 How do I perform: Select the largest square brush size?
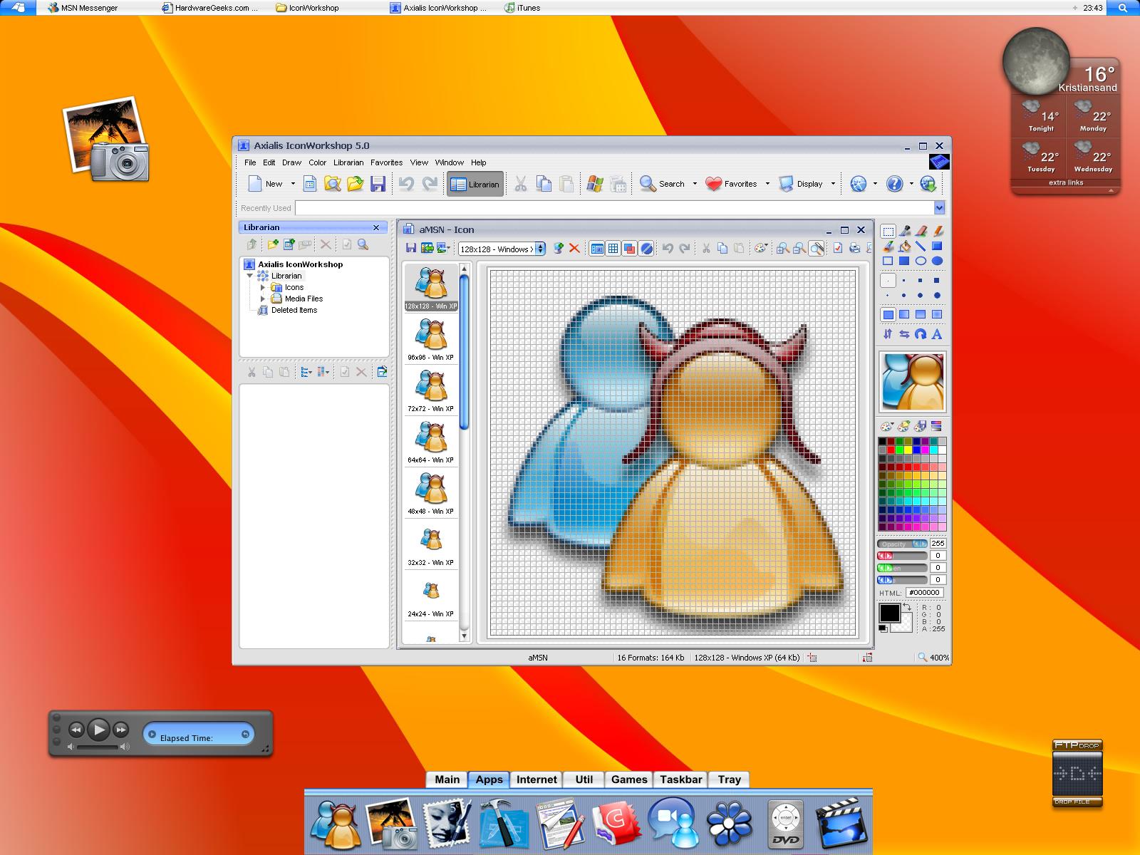[x=938, y=281]
